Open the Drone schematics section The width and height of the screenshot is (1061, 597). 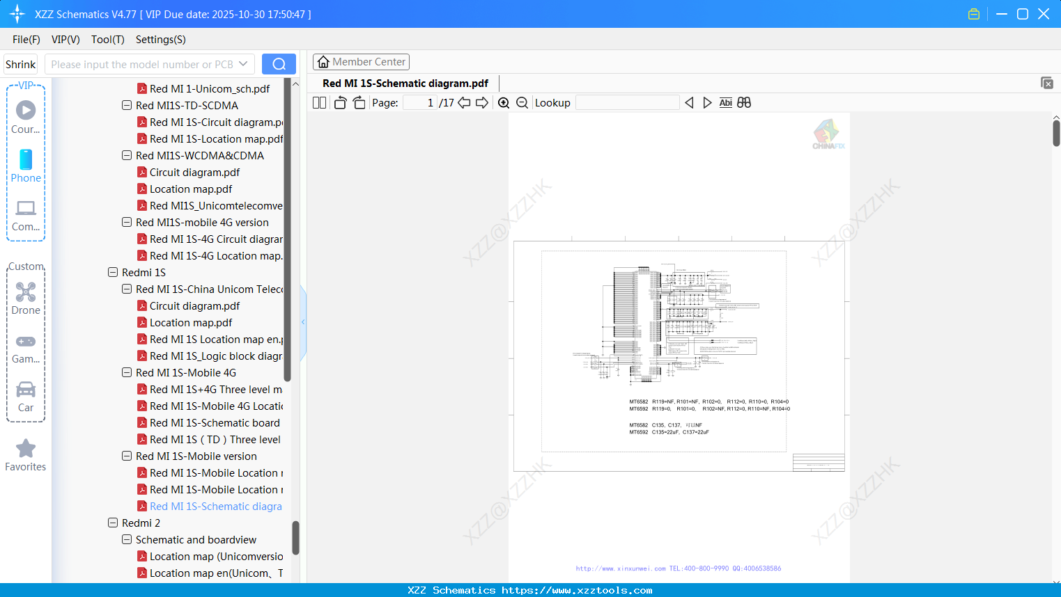click(26, 298)
